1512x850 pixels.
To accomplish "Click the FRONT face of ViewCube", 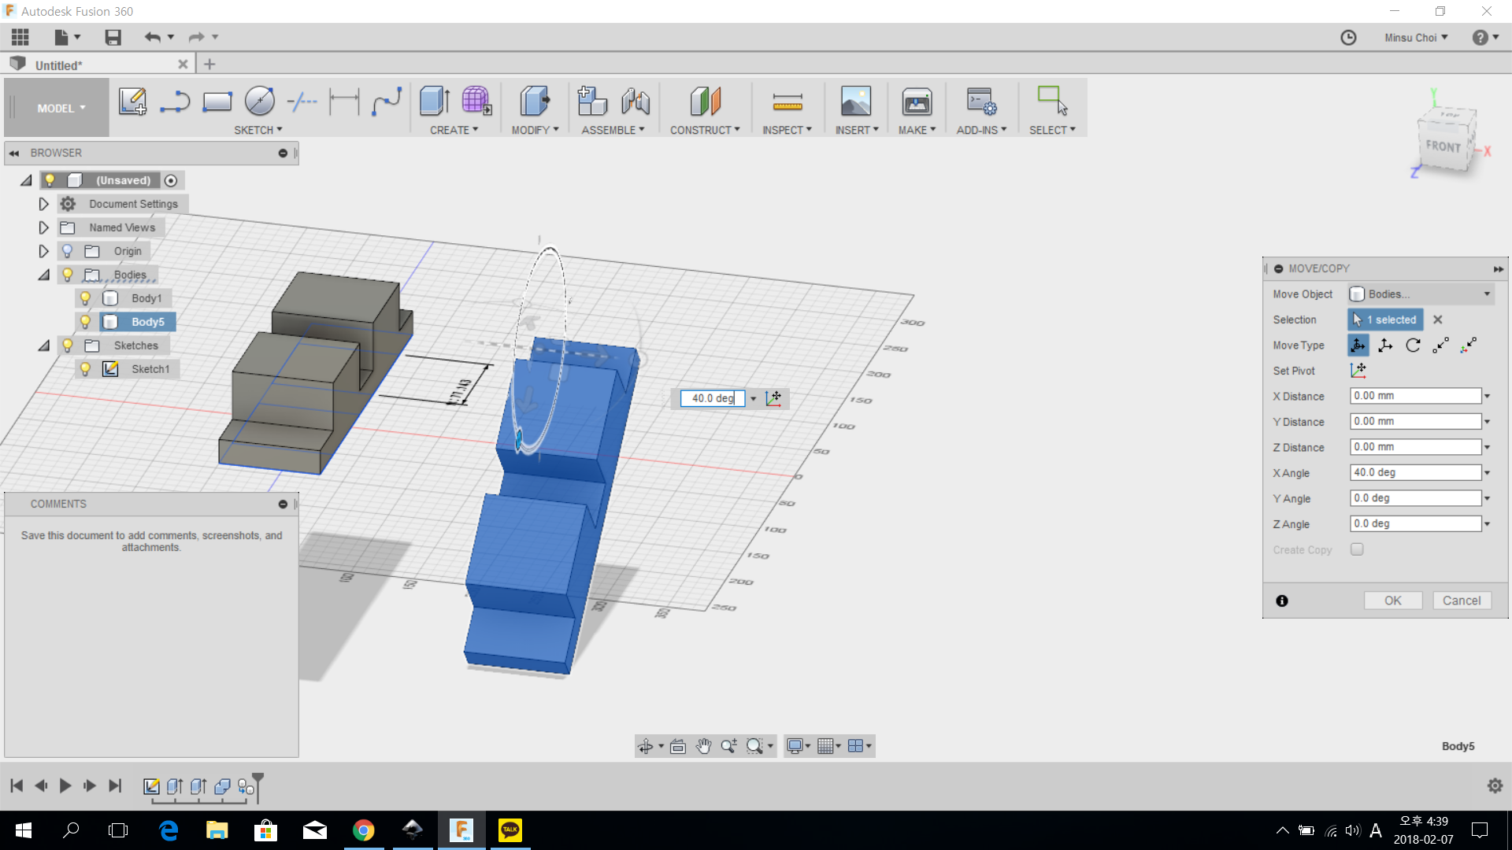I will pos(1443,146).
